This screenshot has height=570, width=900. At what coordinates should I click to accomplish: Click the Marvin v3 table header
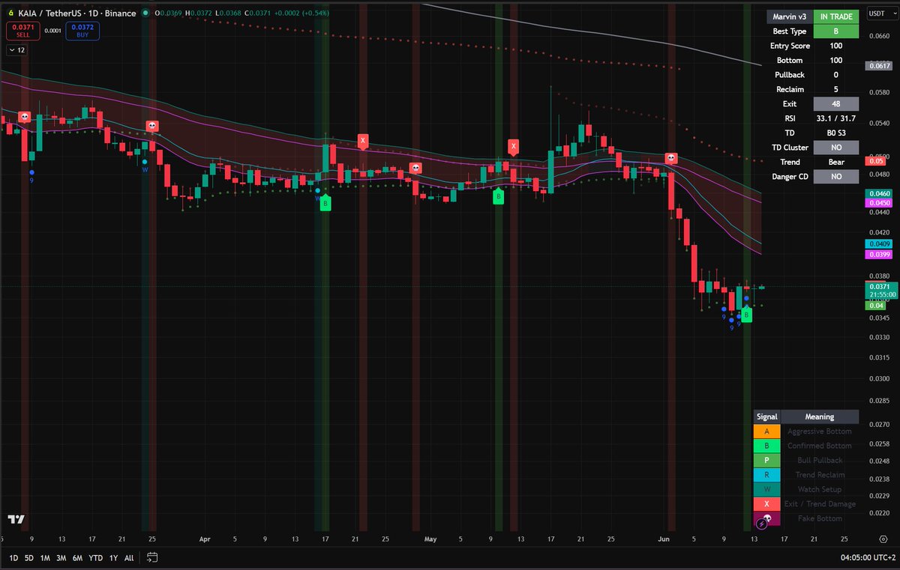click(x=789, y=17)
